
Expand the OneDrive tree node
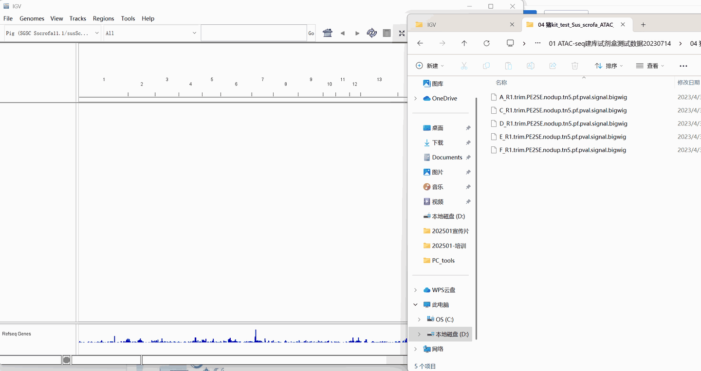[415, 98]
